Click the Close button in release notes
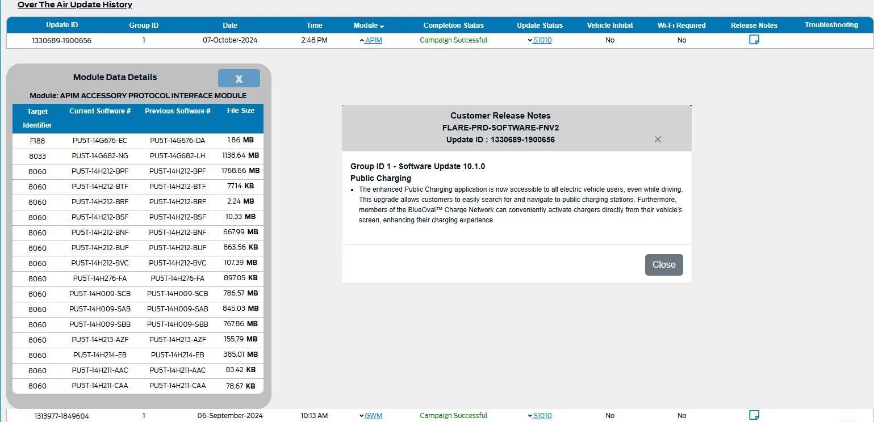Screen dimensions: 874x422 point(664,265)
